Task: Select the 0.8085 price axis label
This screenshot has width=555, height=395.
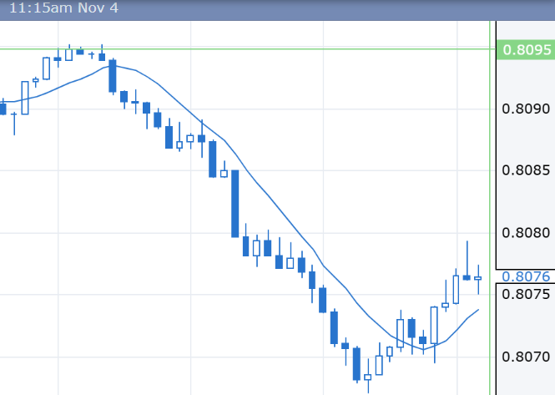Action: (x=527, y=170)
